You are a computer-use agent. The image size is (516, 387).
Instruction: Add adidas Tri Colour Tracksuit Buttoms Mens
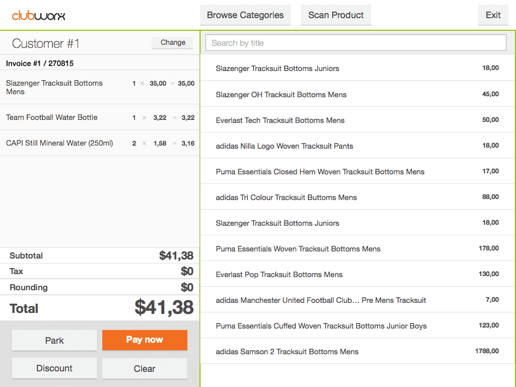coord(357,197)
